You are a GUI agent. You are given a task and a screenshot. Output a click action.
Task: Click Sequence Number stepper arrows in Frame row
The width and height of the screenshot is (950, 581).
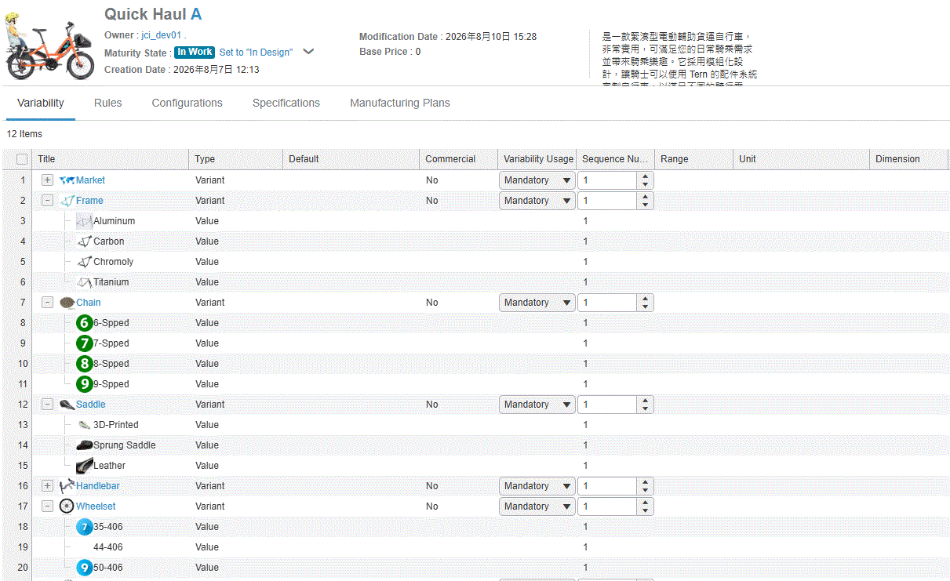click(x=645, y=201)
